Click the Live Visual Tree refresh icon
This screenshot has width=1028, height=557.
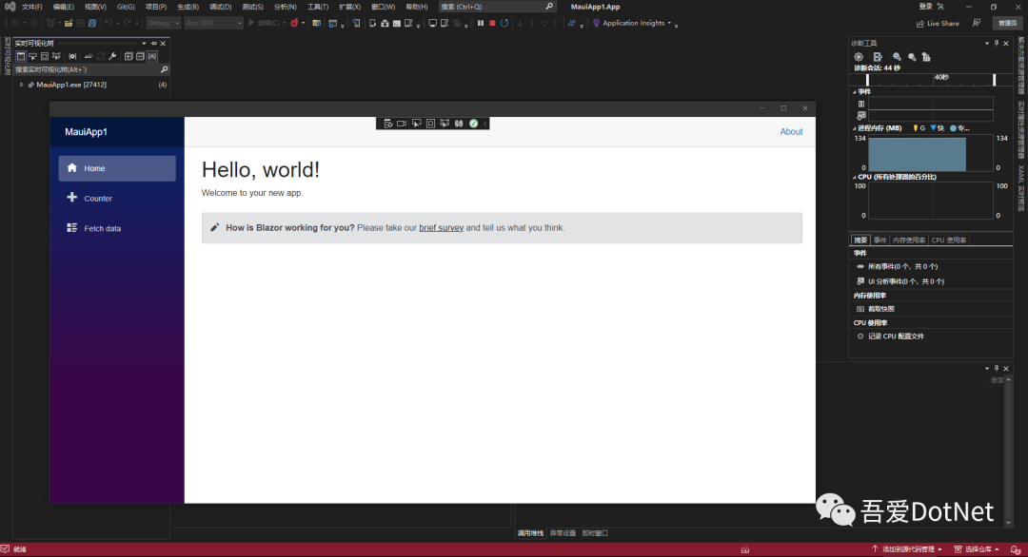[x=100, y=56]
